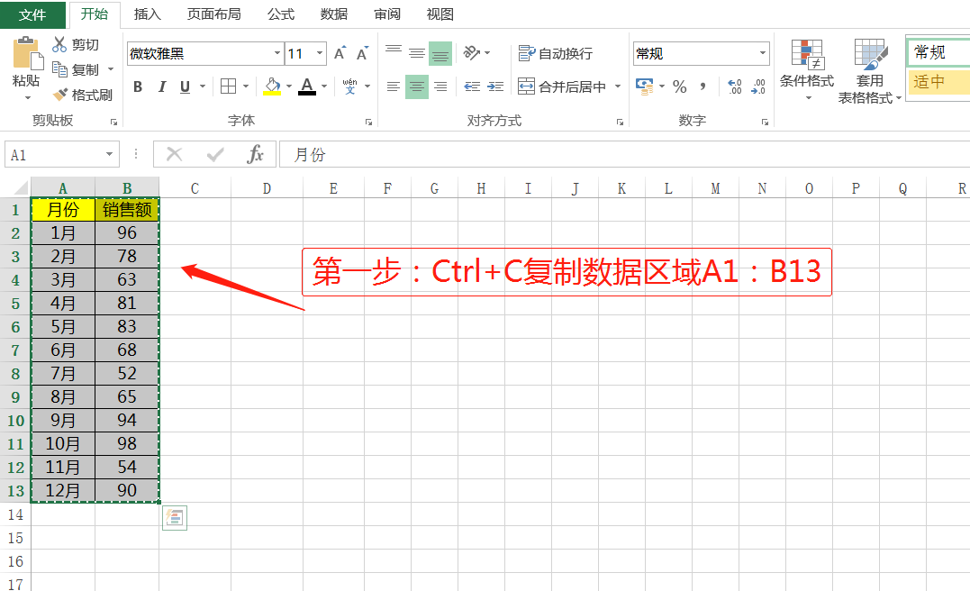
Task: Switch to the Data (数据) tab
Action: (x=334, y=14)
